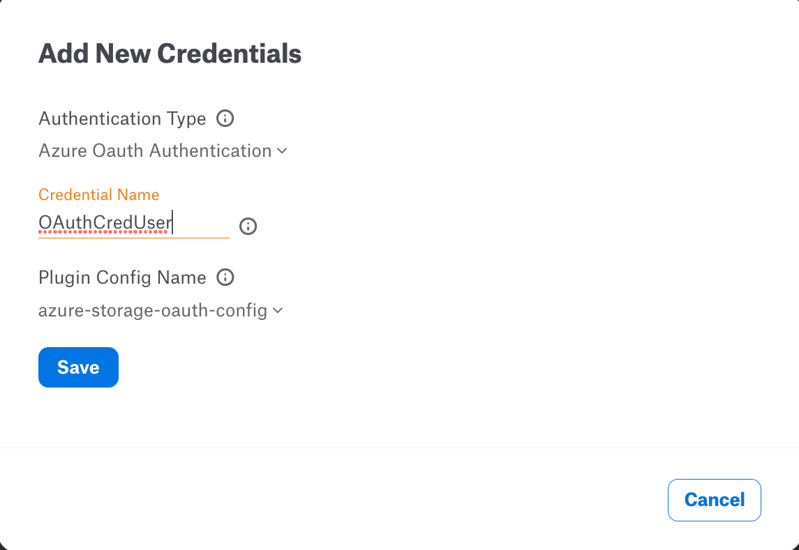Click the Plugin Config Name label
The height and width of the screenshot is (550, 799).
coord(122,277)
